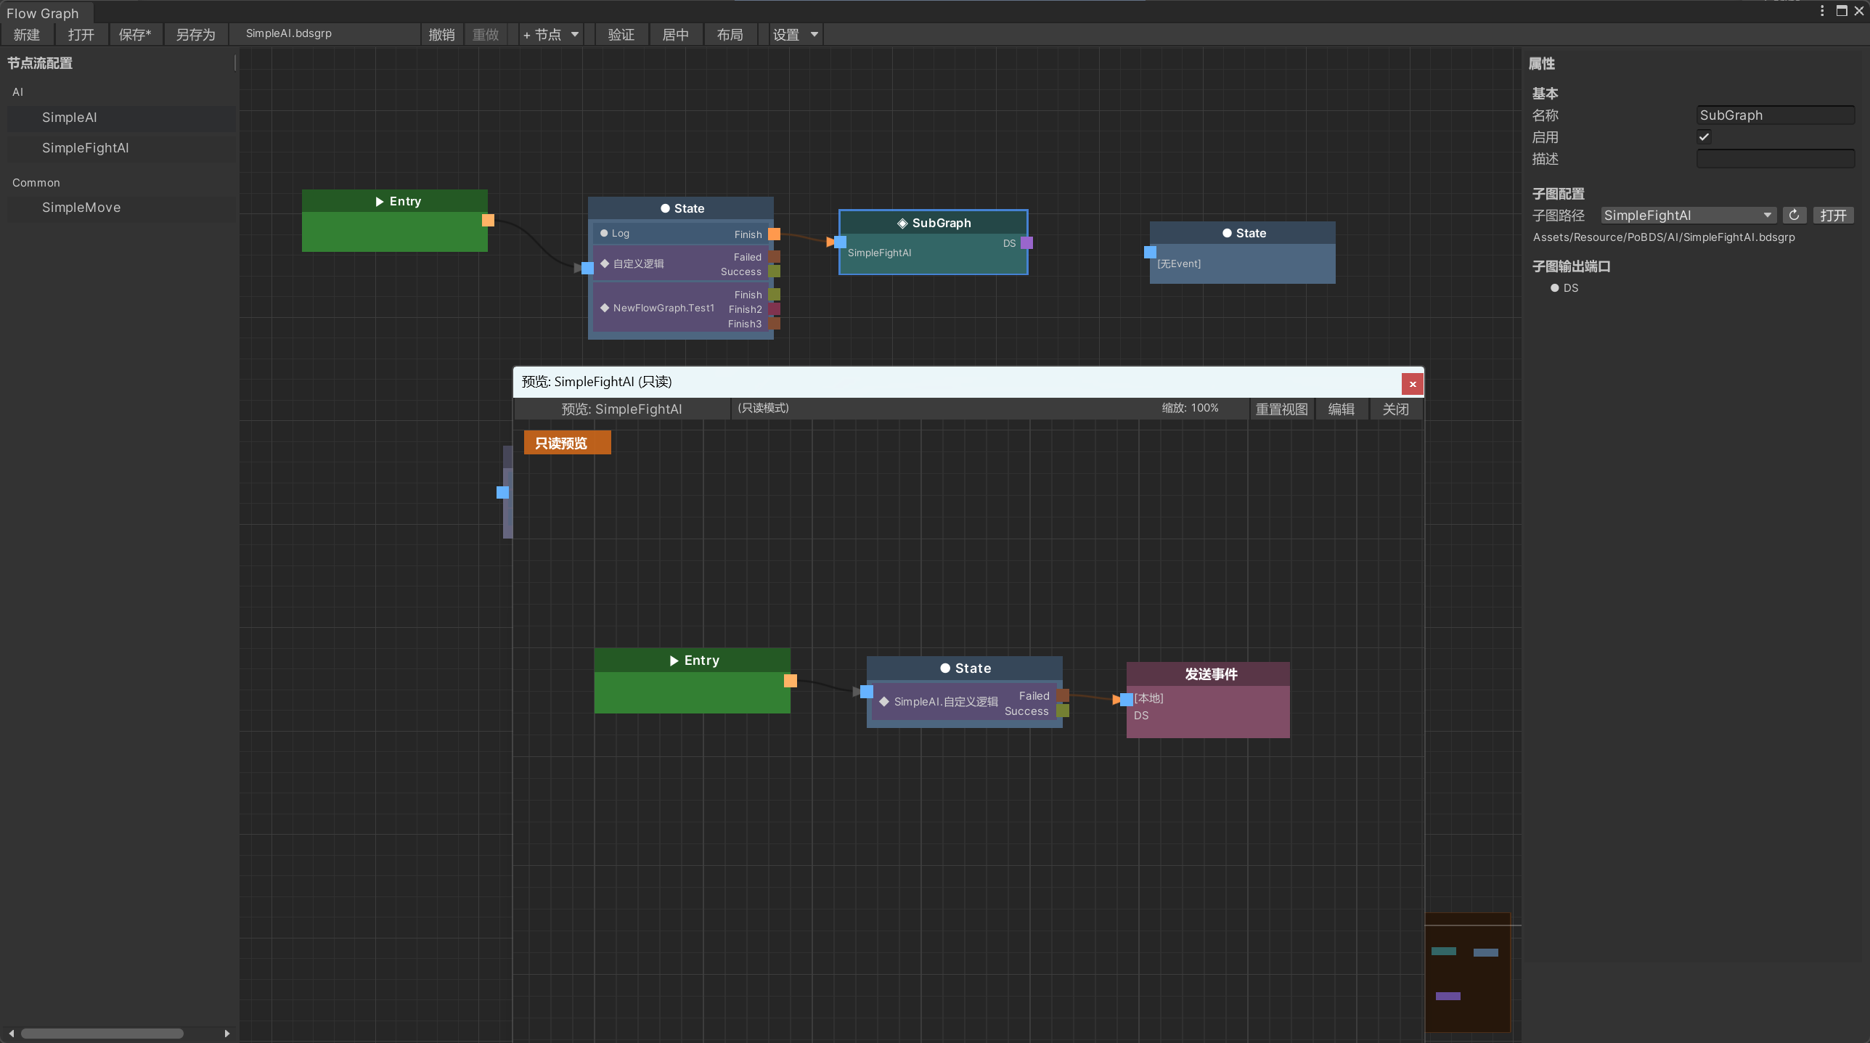1870x1043 pixels.
Task: Open the window kebab options menu
Action: pos(1821,11)
